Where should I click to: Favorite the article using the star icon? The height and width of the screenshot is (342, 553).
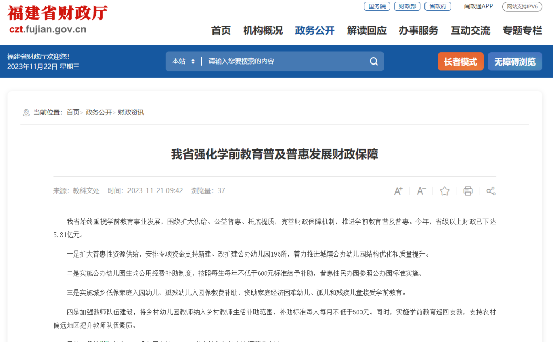click(x=444, y=190)
